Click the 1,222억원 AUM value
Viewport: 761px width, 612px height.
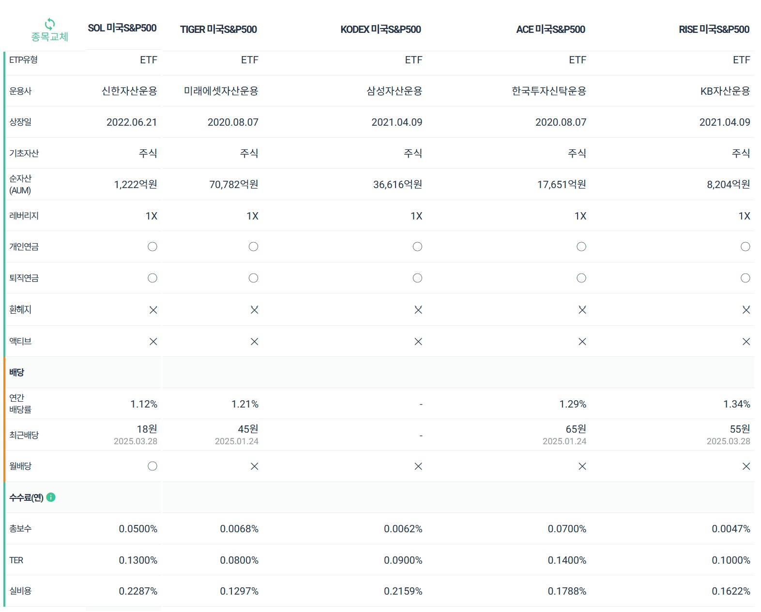pyautogui.click(x=136, y=184)
